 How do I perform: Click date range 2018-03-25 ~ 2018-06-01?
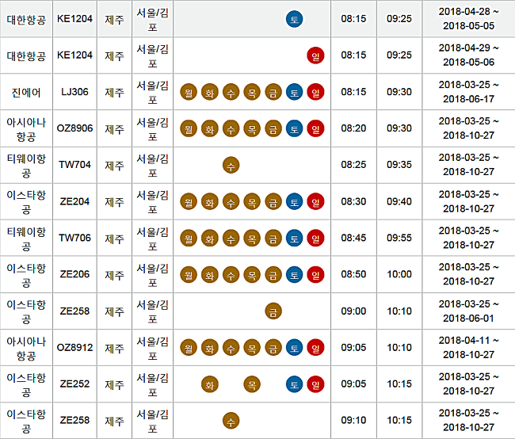point(469,311)
